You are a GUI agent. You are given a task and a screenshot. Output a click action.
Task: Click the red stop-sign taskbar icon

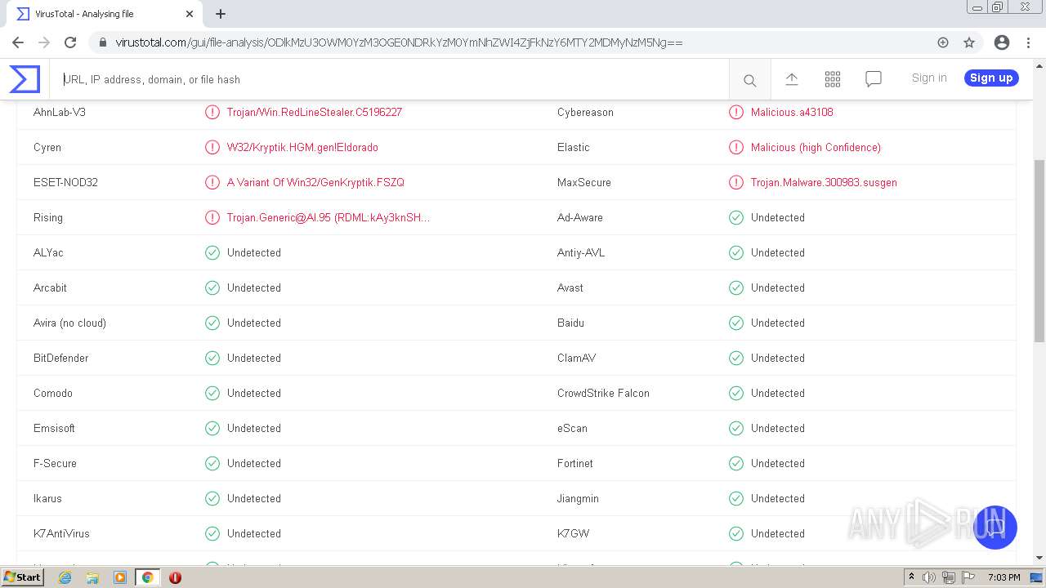click(x=175, y=577)
